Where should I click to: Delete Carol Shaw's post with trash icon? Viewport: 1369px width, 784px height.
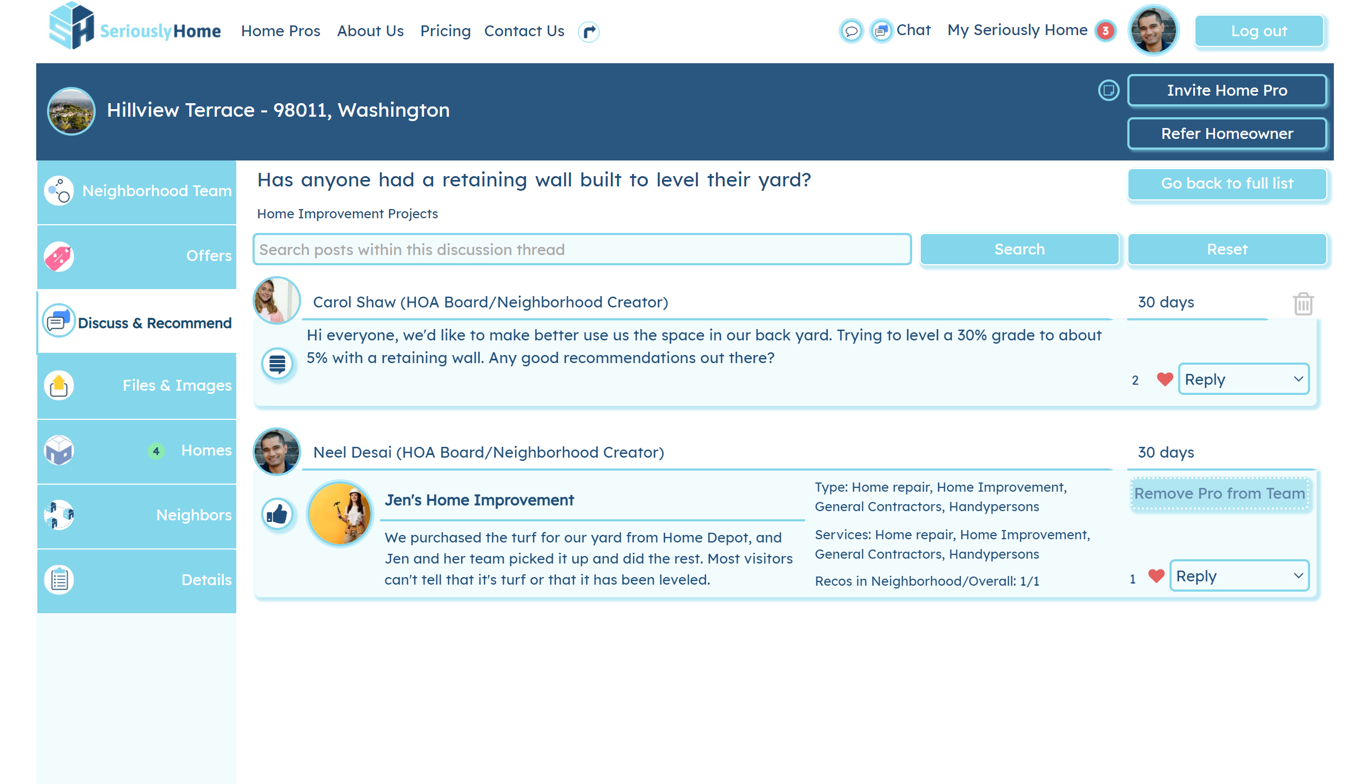click(1302, 304)
